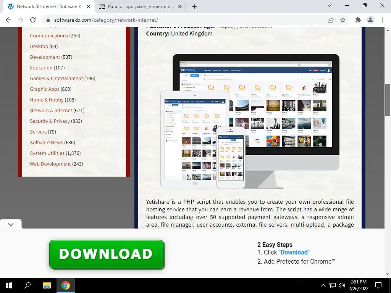Open the System Utilities category
This screenshot has height=293, width=391.
pyautogui.click(x=47, y=153)
